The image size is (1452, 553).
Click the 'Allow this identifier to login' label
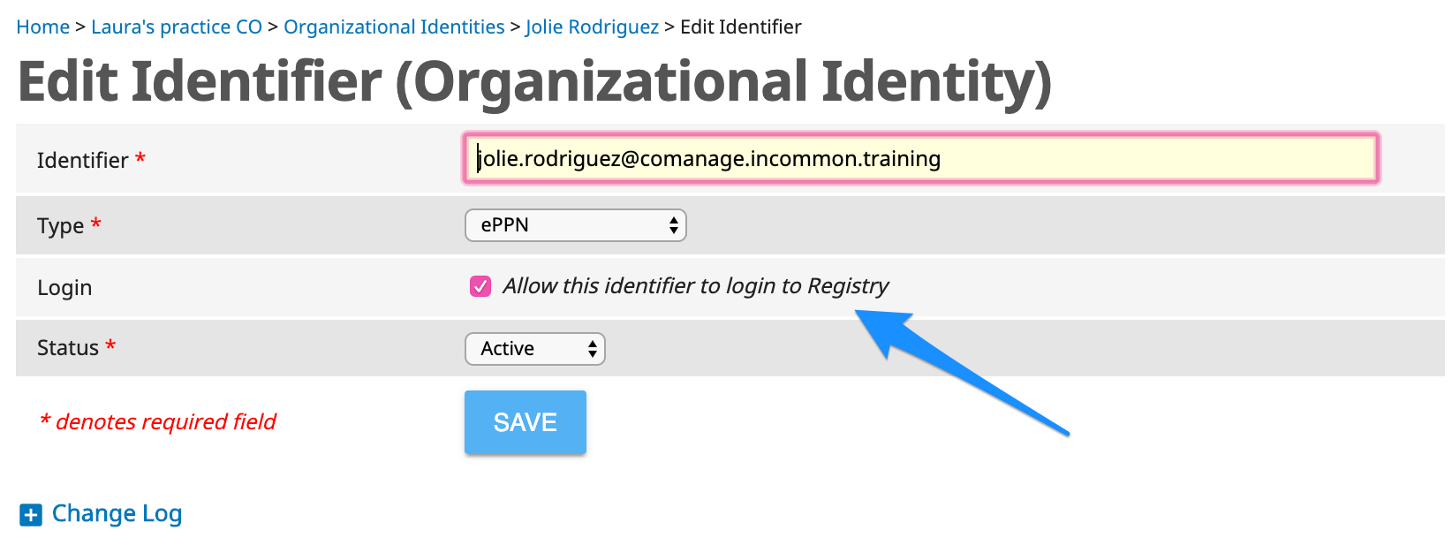coord(696,286)
